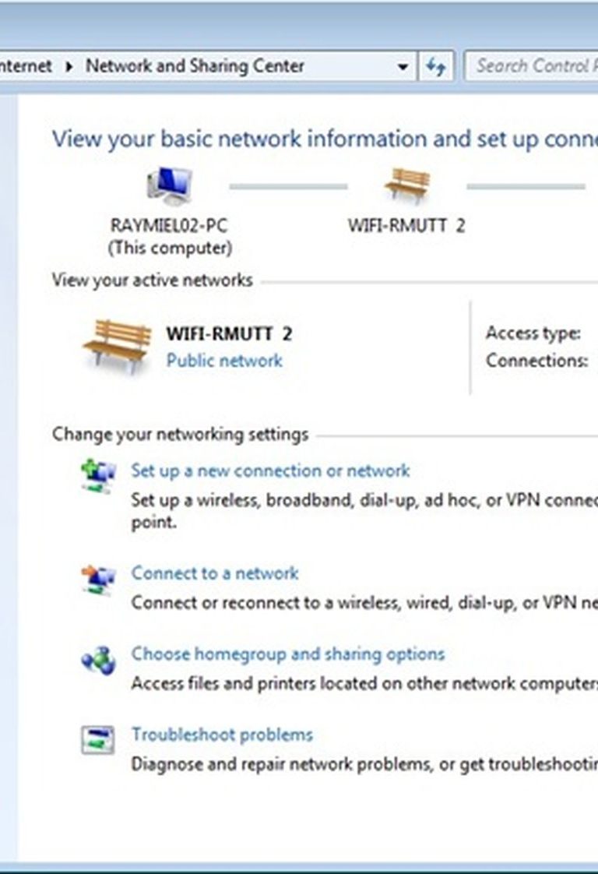The image size is (598, 874).
Task: Click the WIFI-RMUTT 2 label in network map
Action: pyautogui.click(x=406, y=226)
